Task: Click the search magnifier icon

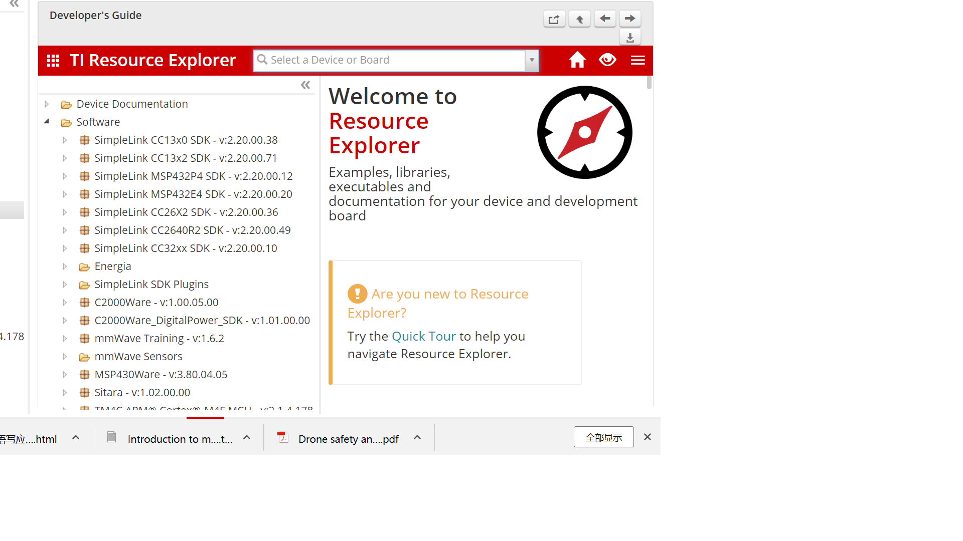Action: [262, 60]
